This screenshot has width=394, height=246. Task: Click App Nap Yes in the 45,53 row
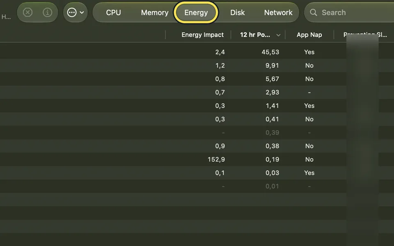tap(309, 52)
